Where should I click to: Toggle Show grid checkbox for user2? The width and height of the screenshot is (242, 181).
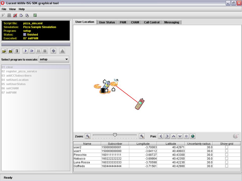tap(227, 147)
